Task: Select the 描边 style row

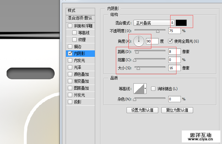Action: 80,47
